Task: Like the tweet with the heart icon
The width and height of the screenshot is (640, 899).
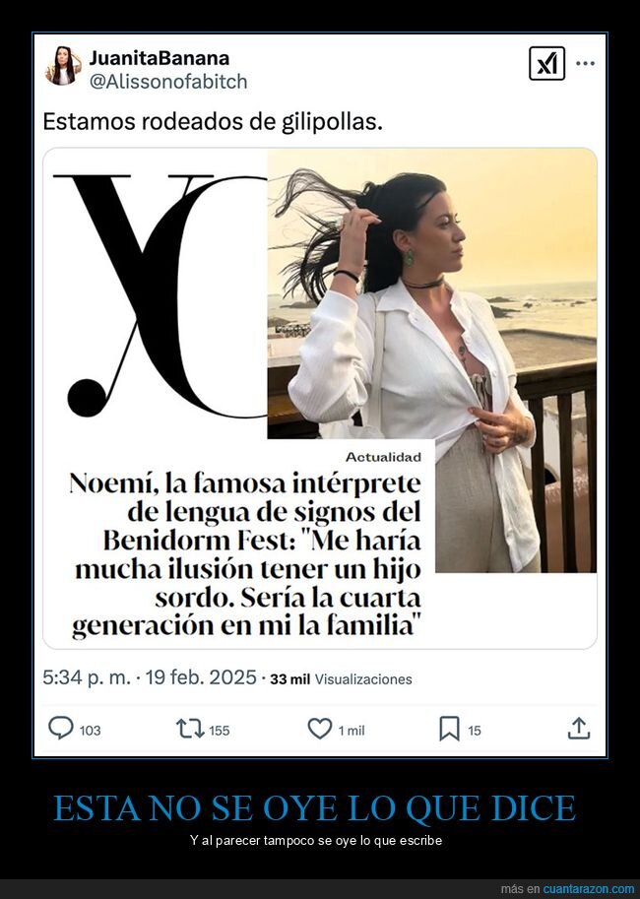Action: coord(320,729)
